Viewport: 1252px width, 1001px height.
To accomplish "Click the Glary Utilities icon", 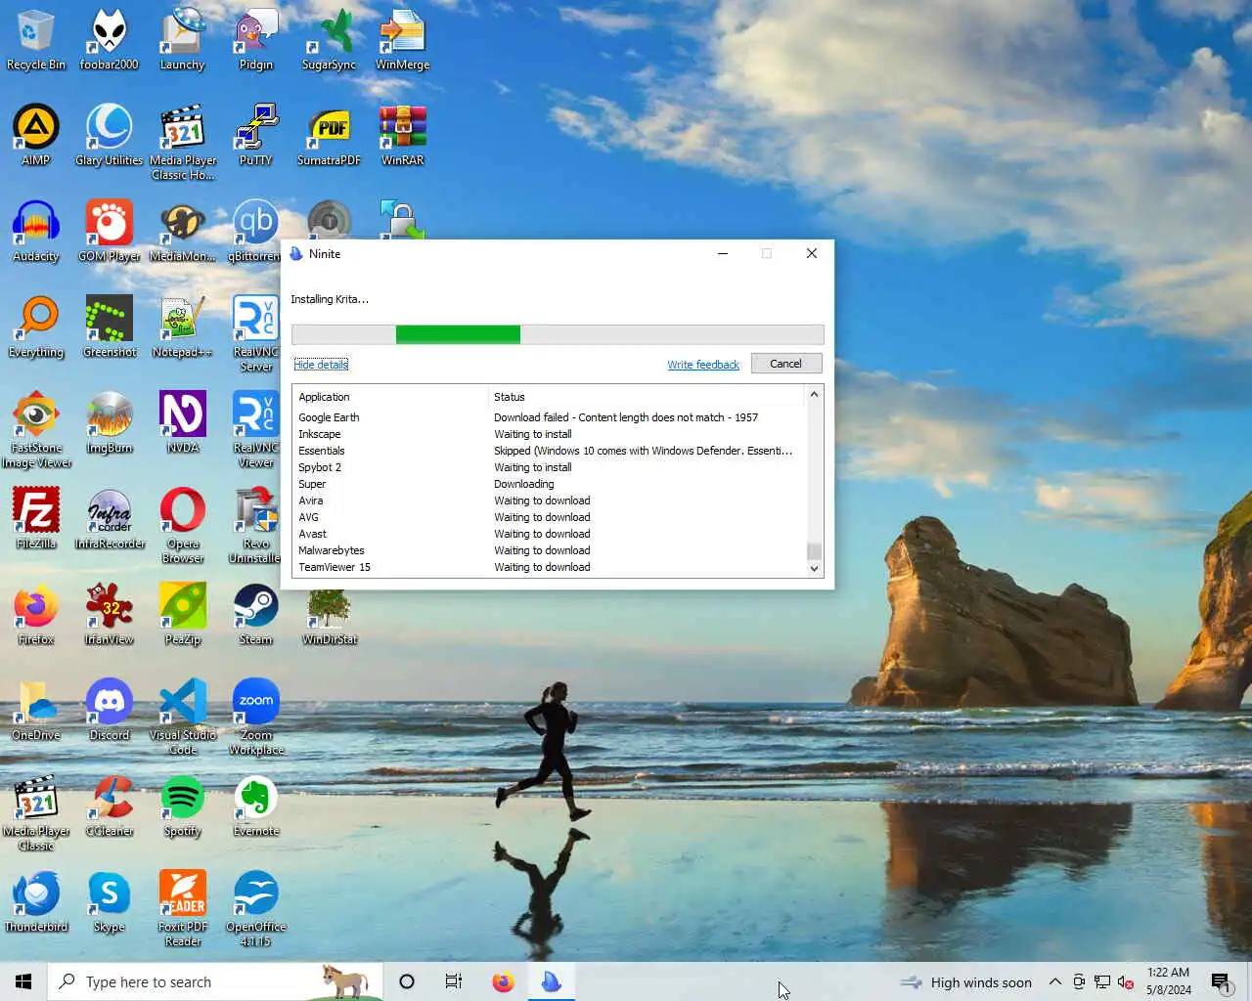I will click(x=109, y=135).
